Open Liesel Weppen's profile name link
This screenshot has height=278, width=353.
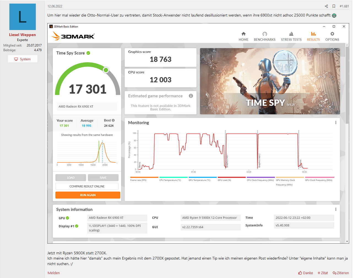[23, 35]
